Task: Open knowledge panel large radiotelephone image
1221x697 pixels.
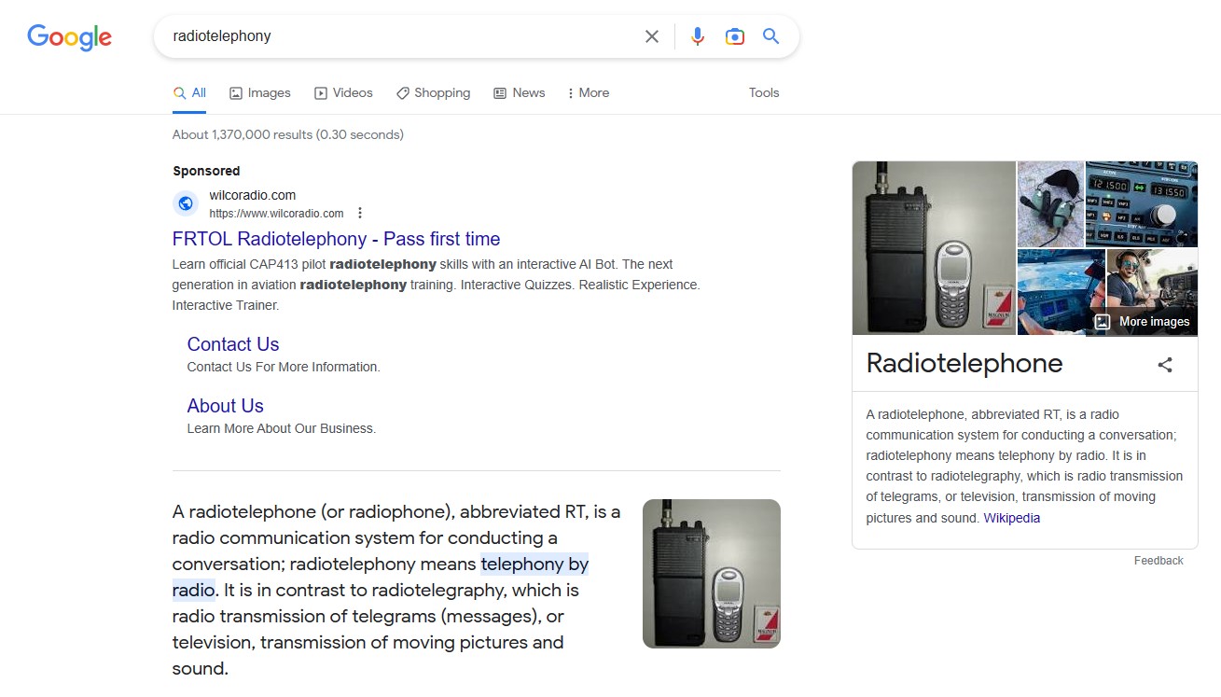Action: click(x=934, y=248)
